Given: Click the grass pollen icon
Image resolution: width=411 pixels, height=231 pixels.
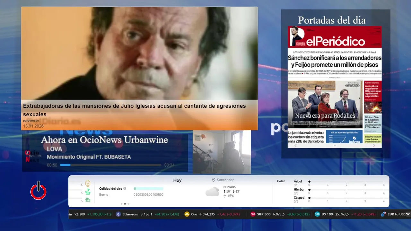Looking at the screenshot, I should tap(88, 200).
